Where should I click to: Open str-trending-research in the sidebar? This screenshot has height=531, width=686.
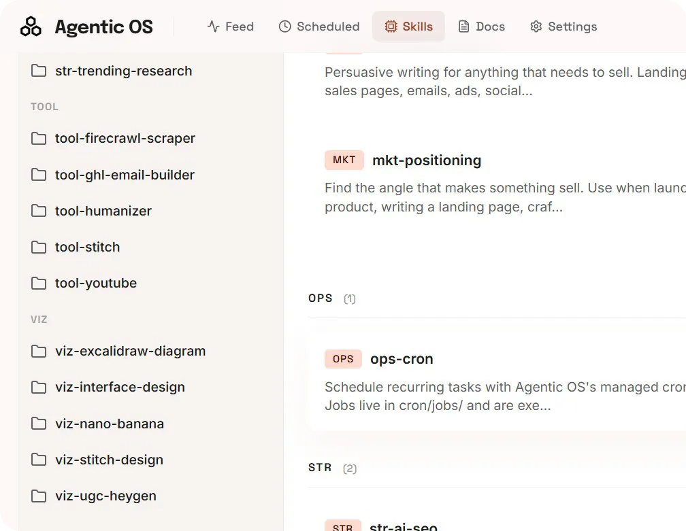124,71
